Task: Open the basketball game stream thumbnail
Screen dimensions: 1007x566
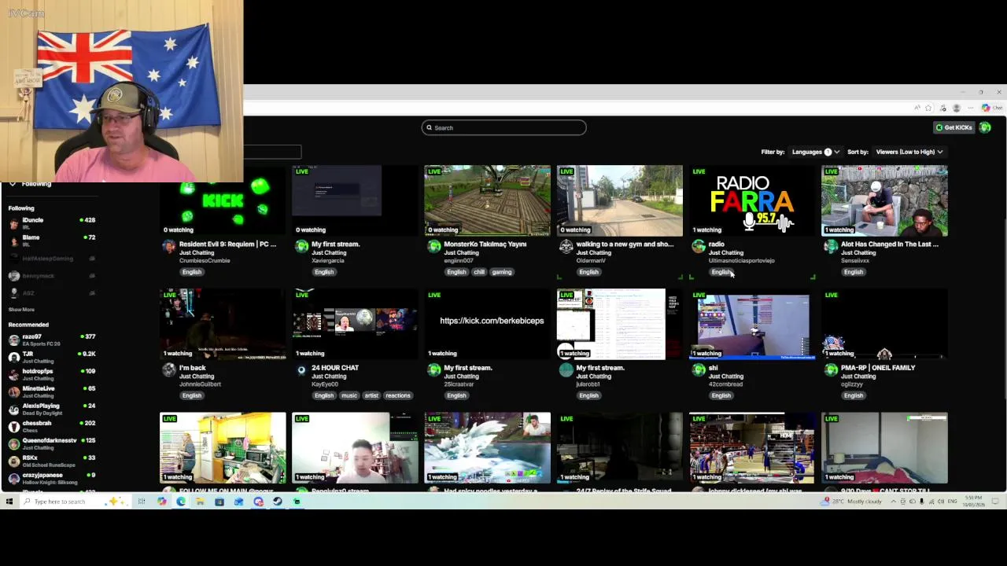Action: point(752,447)
